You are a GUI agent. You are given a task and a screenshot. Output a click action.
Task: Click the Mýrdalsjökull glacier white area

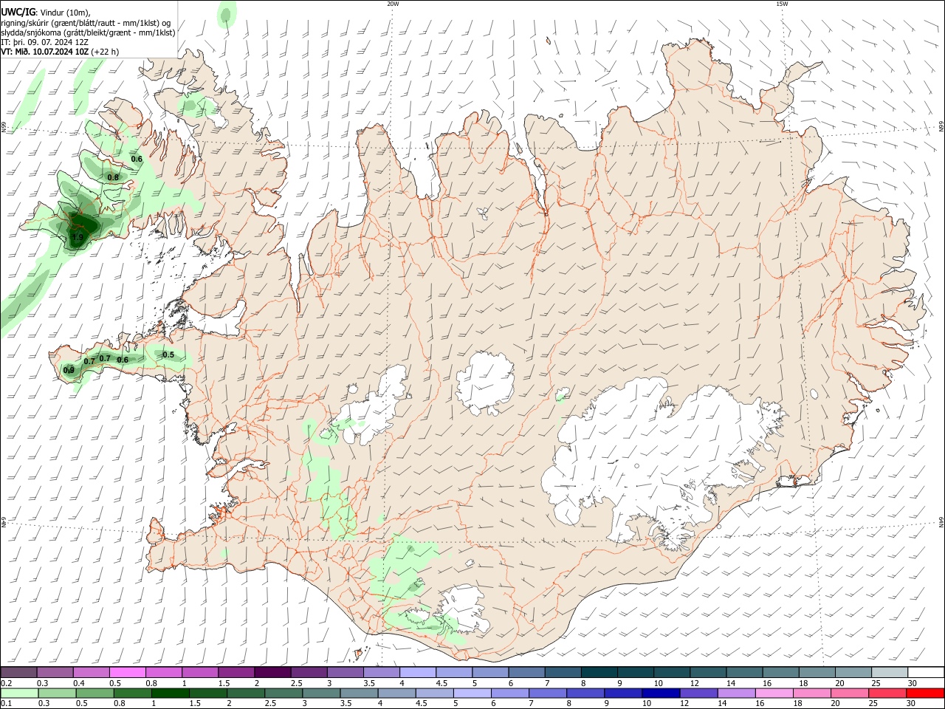coord(464,608)
